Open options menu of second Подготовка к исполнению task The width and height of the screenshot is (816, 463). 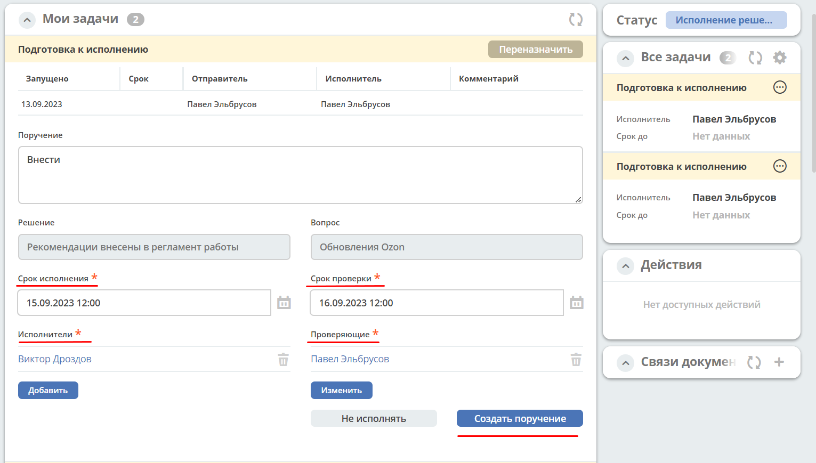click(x=780, y=166)
